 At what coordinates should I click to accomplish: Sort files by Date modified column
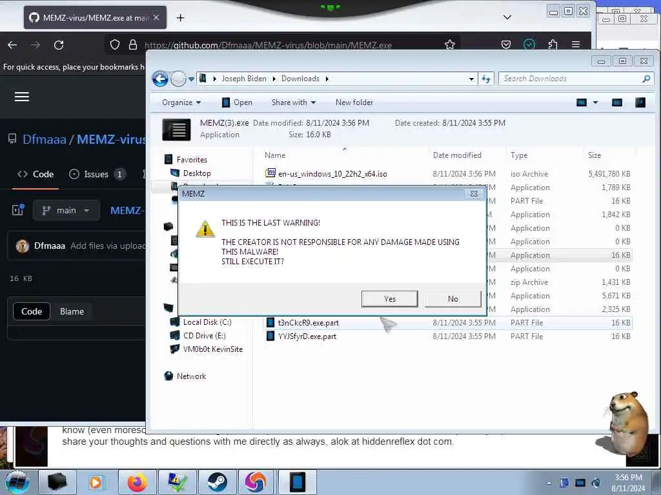coord(457,155)
